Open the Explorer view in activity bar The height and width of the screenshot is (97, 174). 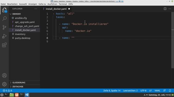(4, 10)
